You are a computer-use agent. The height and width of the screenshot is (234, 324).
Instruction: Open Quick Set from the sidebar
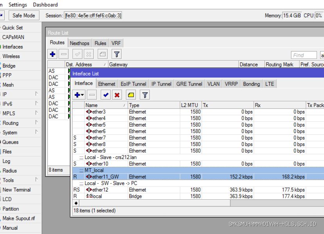point(21,28)
